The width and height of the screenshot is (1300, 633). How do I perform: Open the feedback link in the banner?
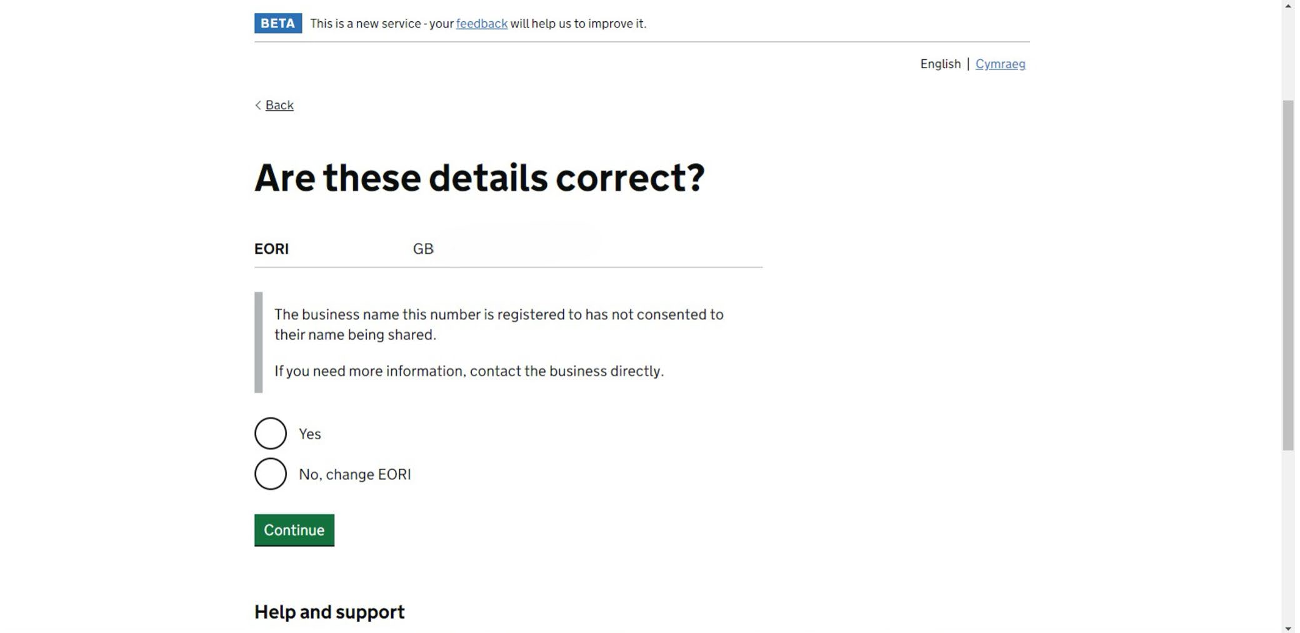(x=481, y=24)
